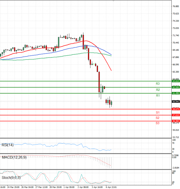
Task: Click the 73.035 price axis value
Action: (x=176, y=28)
